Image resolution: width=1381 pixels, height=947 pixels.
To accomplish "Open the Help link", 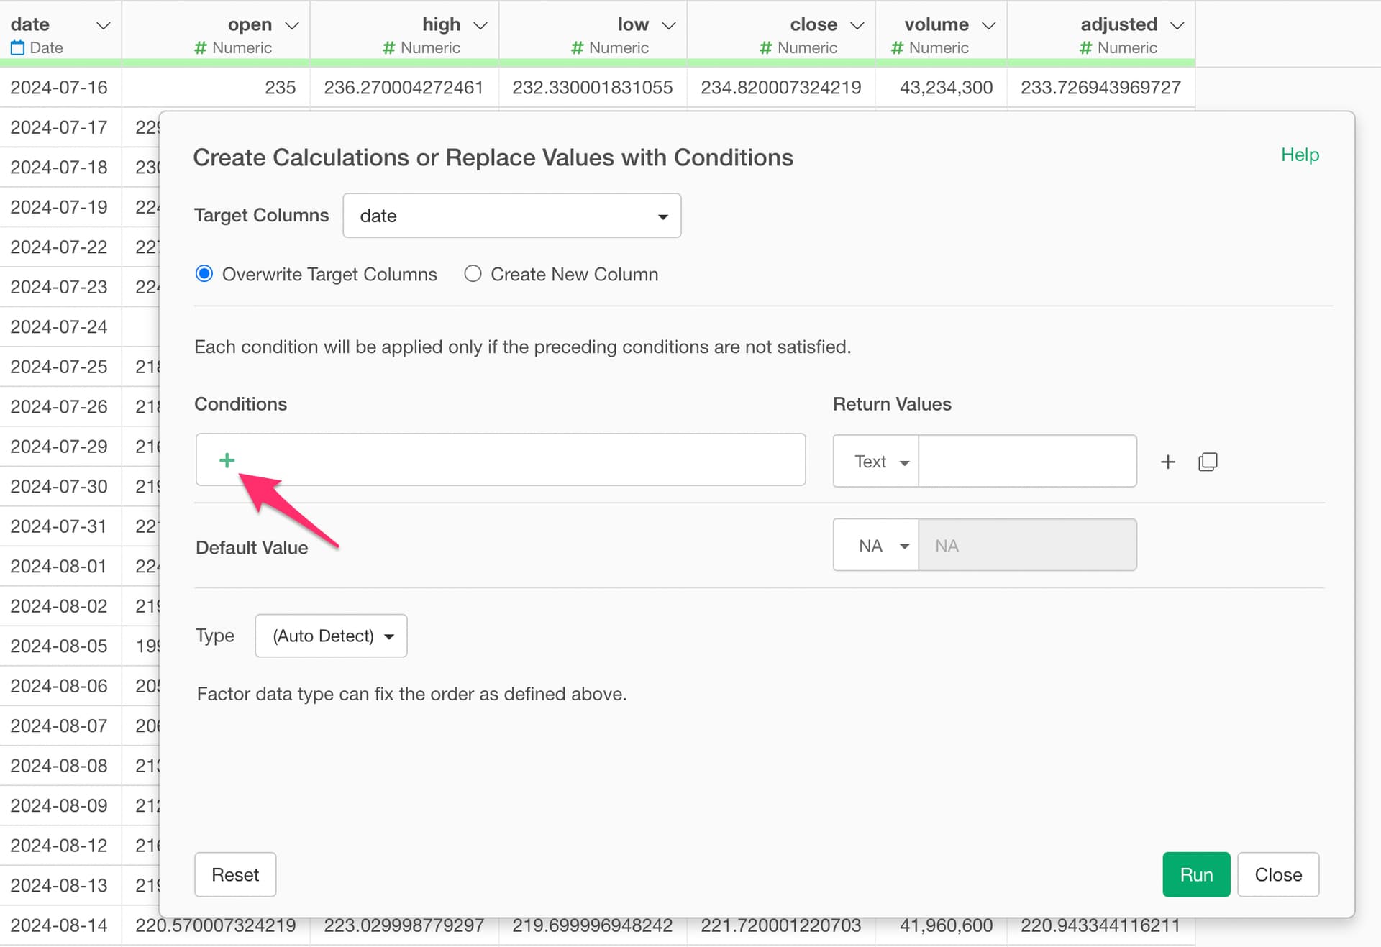I will [x=1300, y=155].
